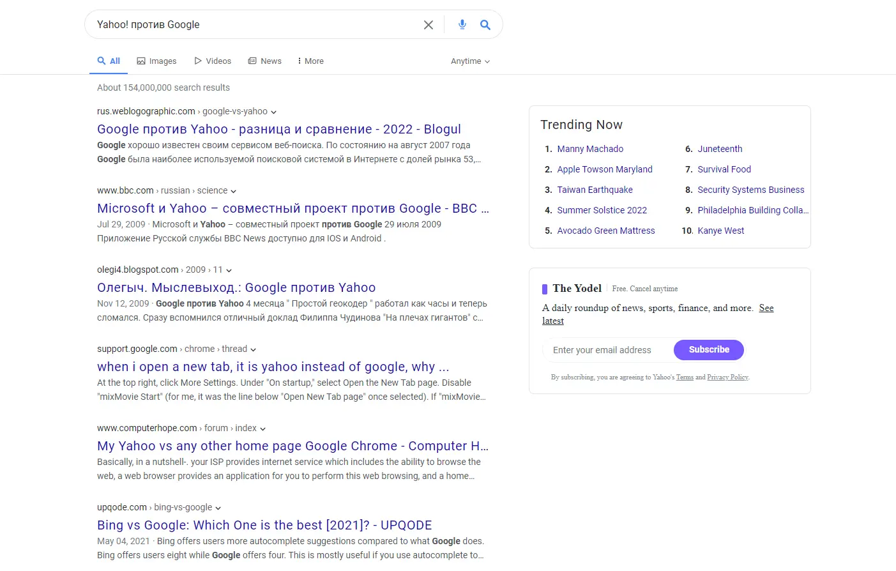Expand arrow next to olegi4.blogspot.com result
The height and width of the screenshot is (571, 896).
pyautogui.click(x=229, y=270)
